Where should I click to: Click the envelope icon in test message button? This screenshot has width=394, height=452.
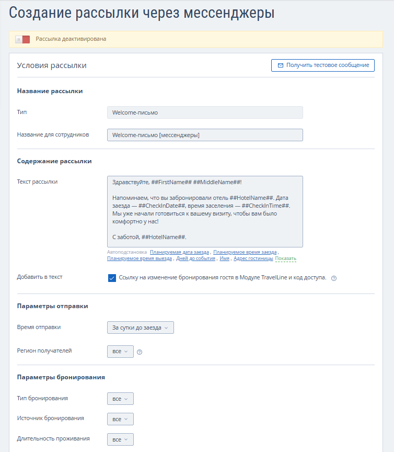coord(281,65)
